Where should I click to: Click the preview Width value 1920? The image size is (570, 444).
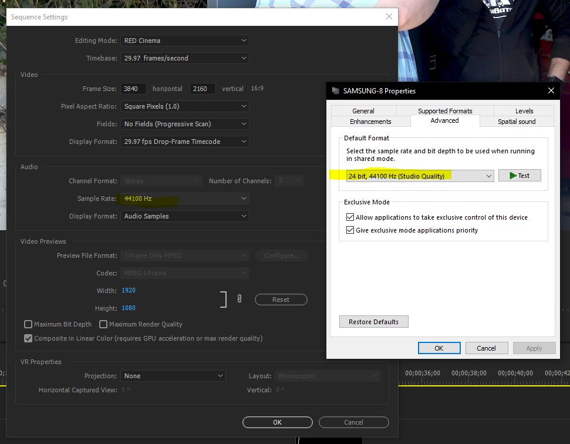[129, 290]
